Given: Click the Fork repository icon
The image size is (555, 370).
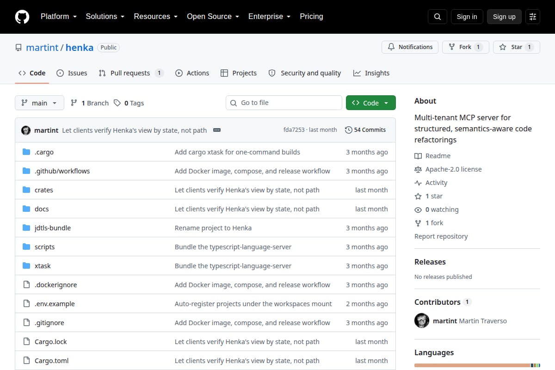Looking at the screenshot, I should pos(452,47).
